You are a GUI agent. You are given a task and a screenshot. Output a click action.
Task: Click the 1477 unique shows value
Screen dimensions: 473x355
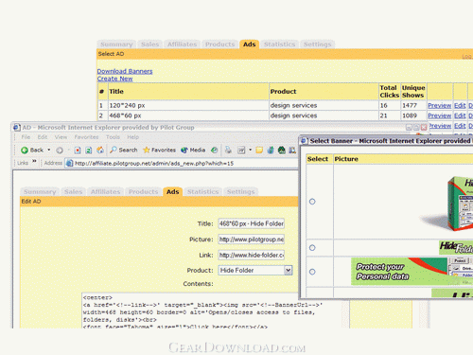[410, 105]
